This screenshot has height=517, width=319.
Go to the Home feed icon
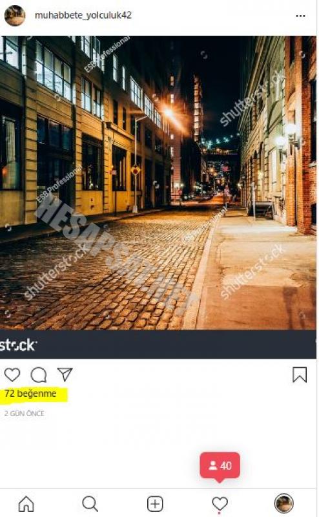coord(26,503)
